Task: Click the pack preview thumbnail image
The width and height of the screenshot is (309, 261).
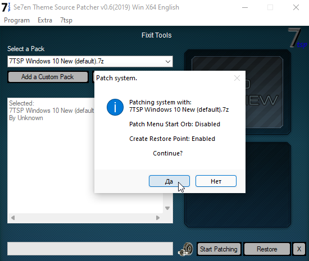Action: coord(238,92)
